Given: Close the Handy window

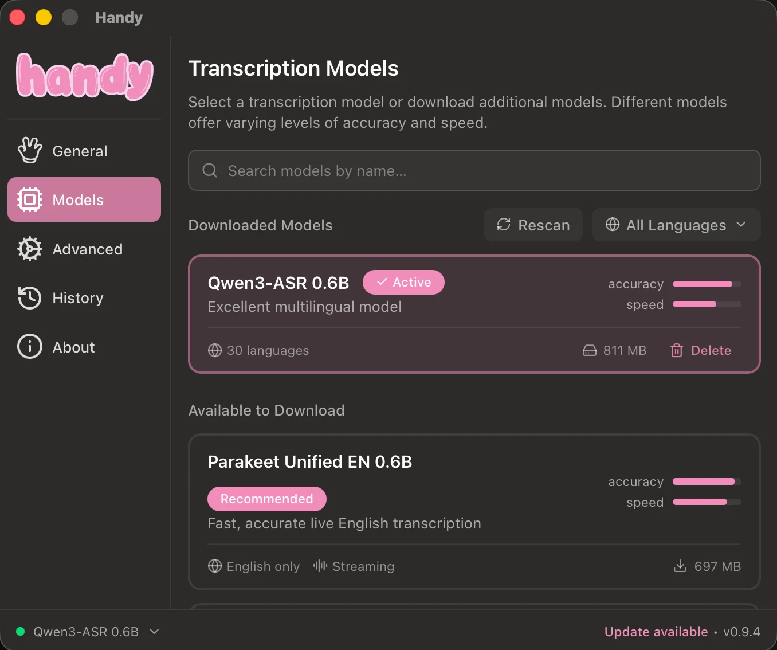Looking at the screenshot, I should tap(18, 18).
